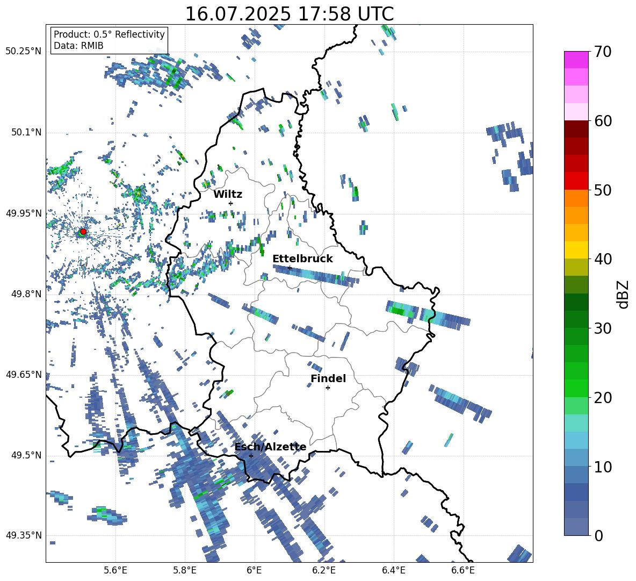Click the bright green colorbar segment above 20
The image size is (636, 581).
point(576,388)
